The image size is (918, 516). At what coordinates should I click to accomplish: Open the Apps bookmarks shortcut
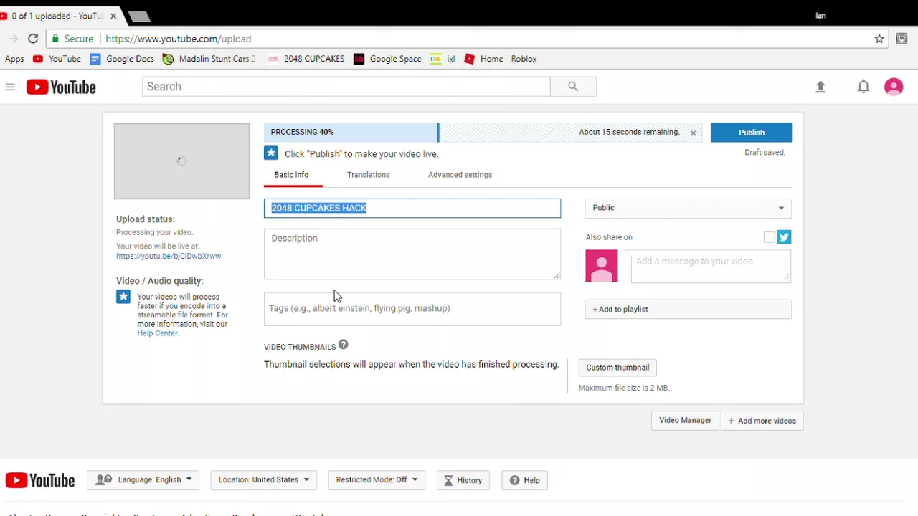click(14, 59)
